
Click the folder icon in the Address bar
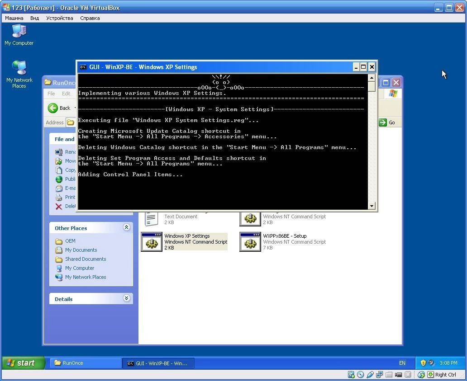pyautogui.click(x=70, y=122)
